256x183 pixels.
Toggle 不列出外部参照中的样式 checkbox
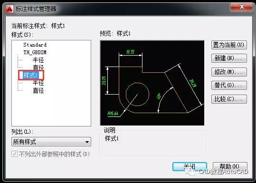click(15, 154)
